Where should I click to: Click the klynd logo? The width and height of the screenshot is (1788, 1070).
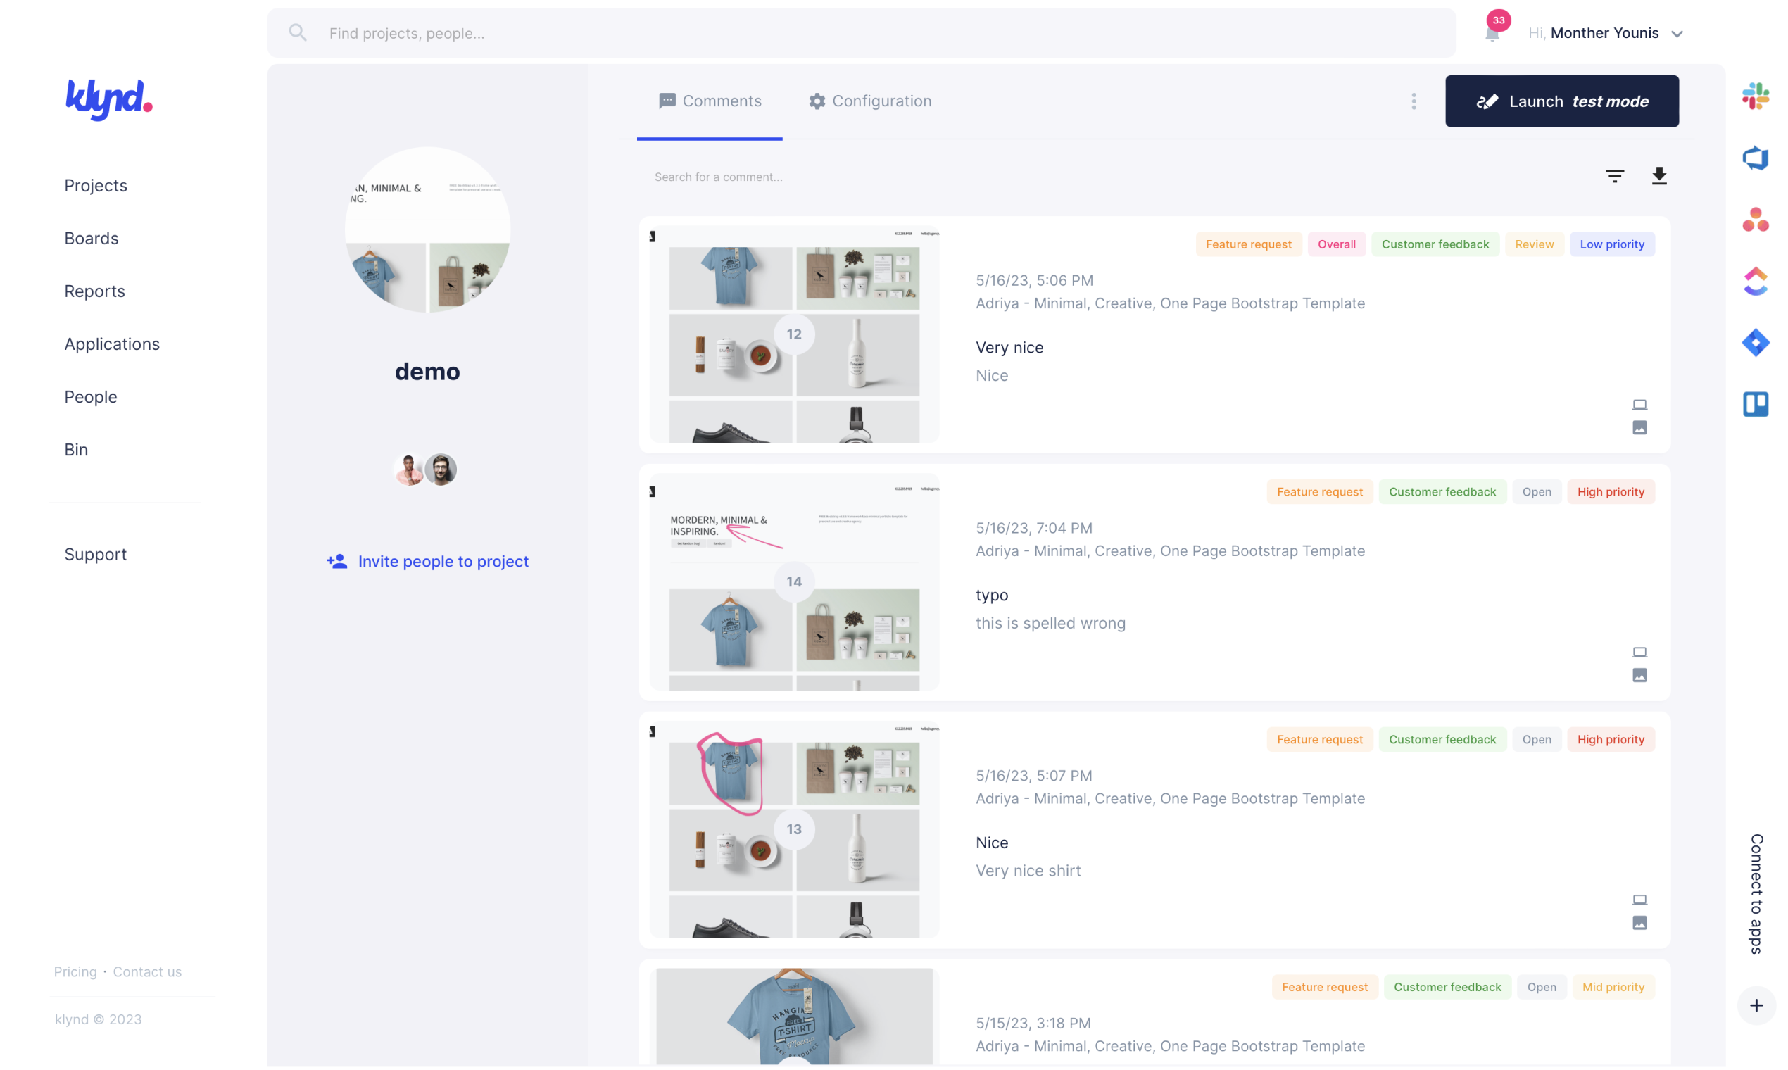pyautogui.click(x=109, y=99)
